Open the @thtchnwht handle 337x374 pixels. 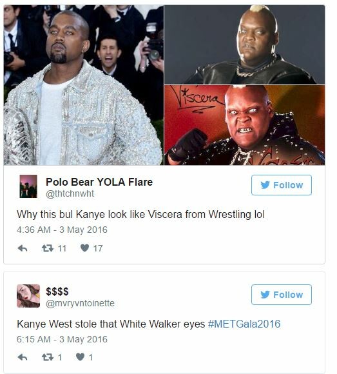pos(70,193)
